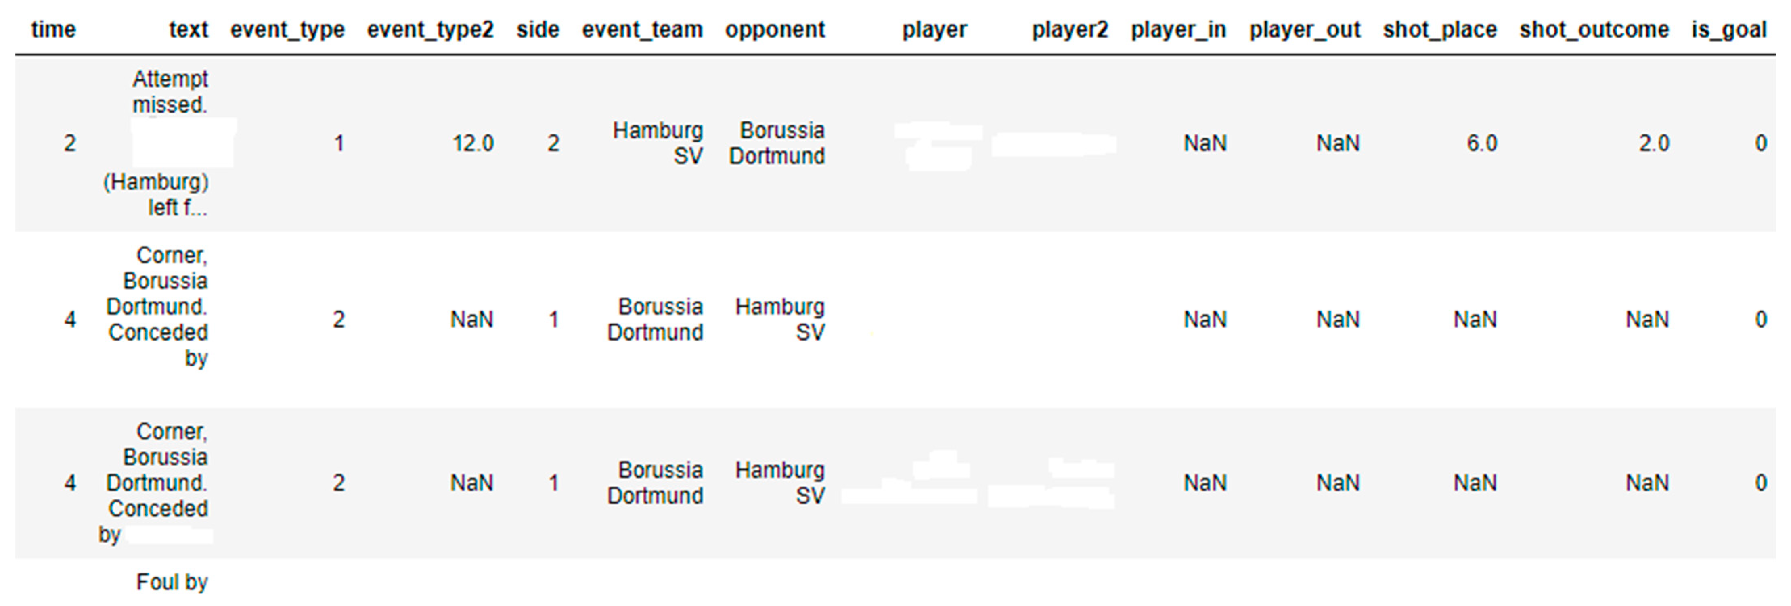Click the player_out column header

click(x=1305, y=30)
